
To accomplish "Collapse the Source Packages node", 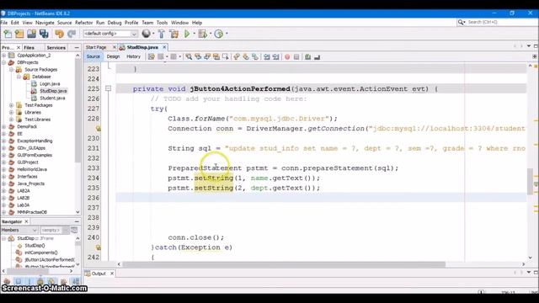I will [11, 69].
